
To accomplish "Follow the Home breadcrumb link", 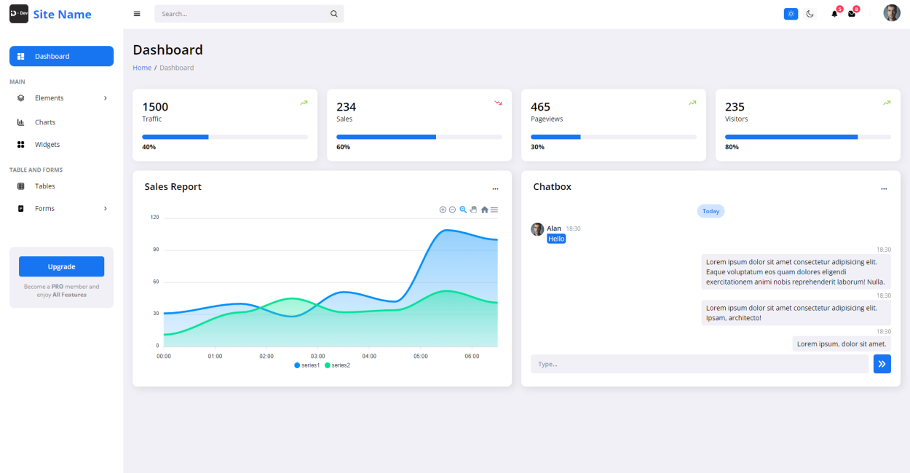I will pos(142,68).
